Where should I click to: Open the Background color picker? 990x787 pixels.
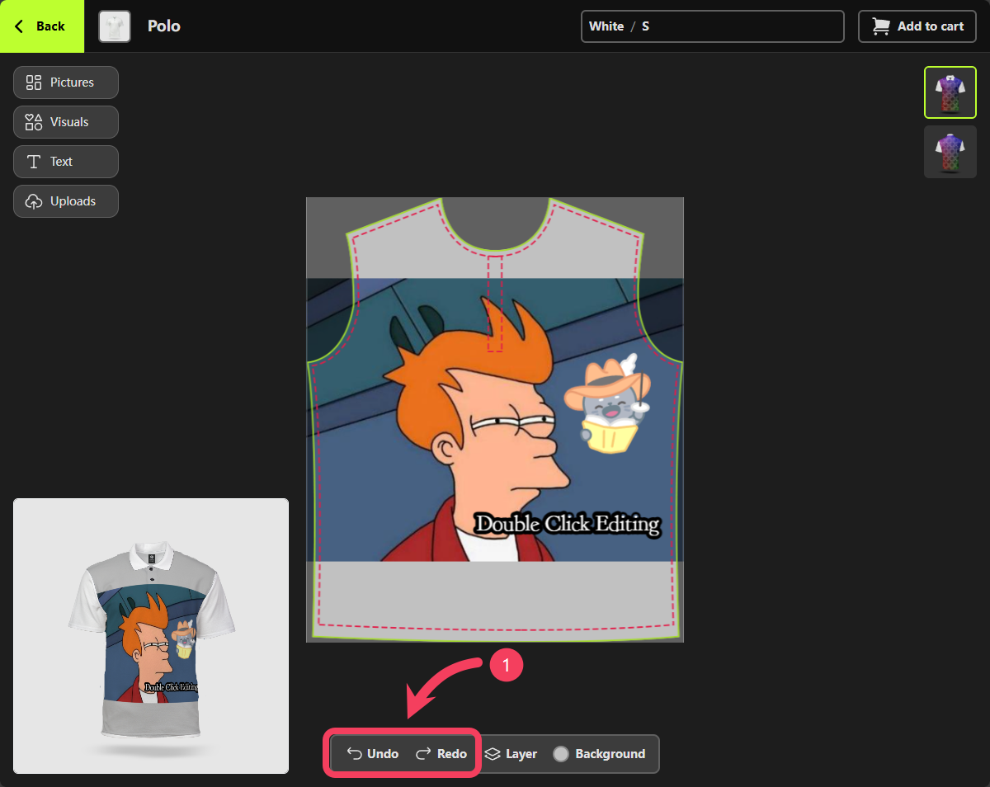599,754
